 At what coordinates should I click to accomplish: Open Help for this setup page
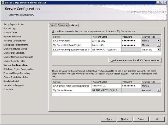[x=157, y=119]
